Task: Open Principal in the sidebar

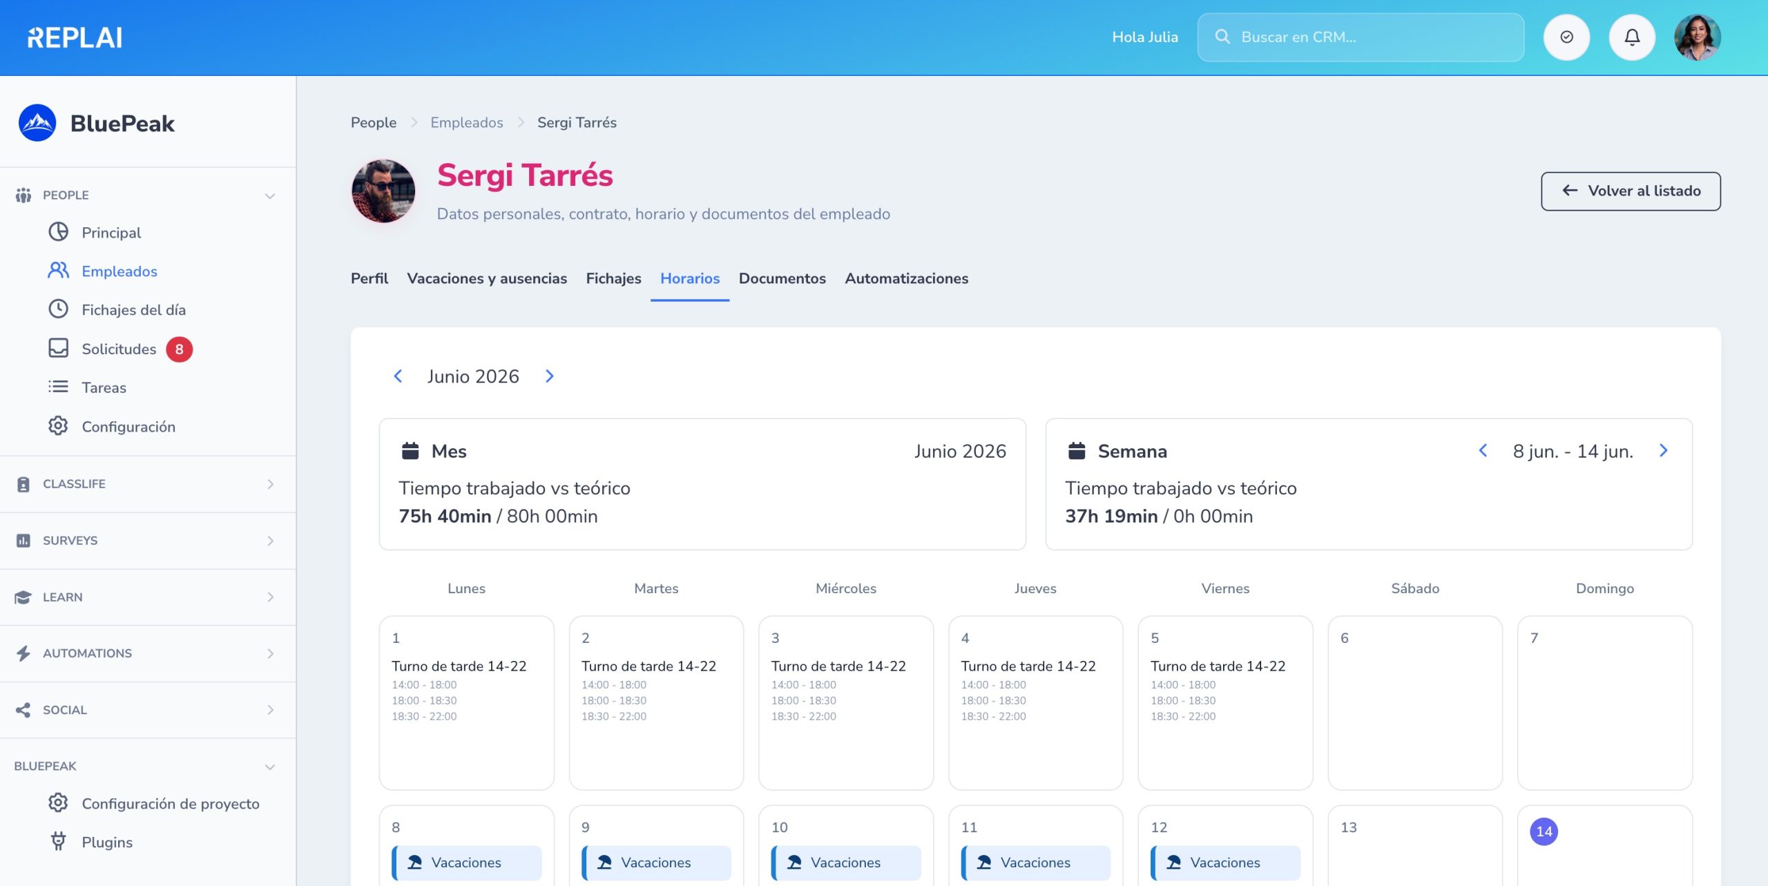Action: pyautogui.click(x=111, y=233)
